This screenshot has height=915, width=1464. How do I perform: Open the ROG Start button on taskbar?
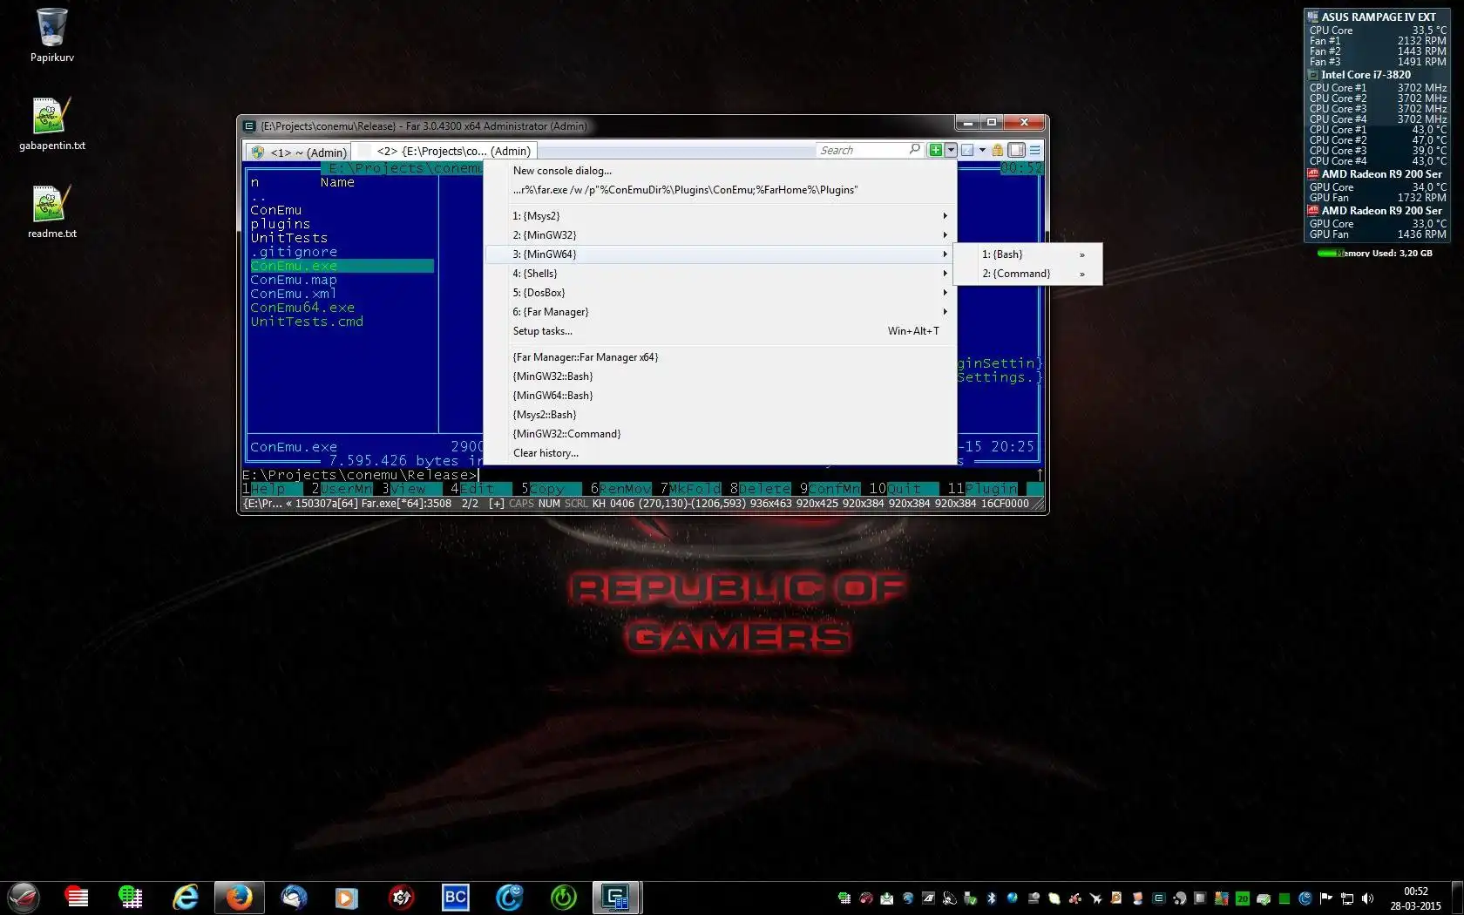pos(24,897)
